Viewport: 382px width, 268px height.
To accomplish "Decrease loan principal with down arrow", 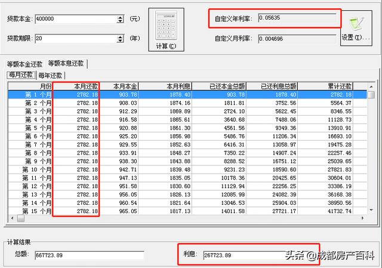I will (120, 21).
